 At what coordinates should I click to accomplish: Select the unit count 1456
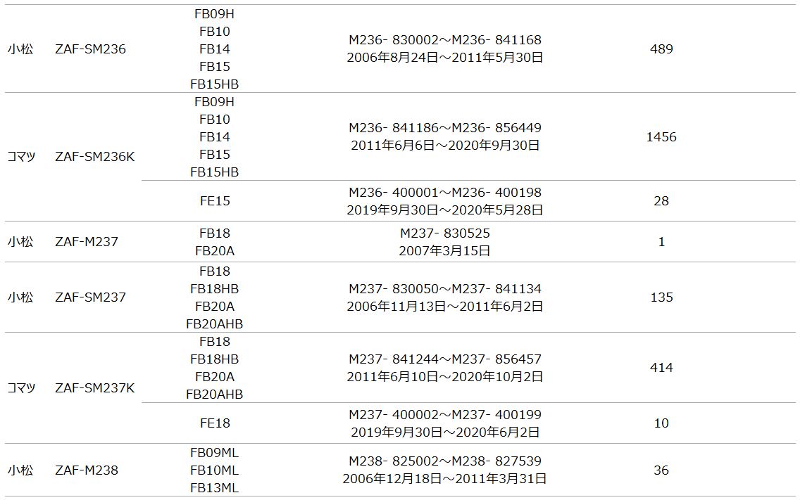661,137
